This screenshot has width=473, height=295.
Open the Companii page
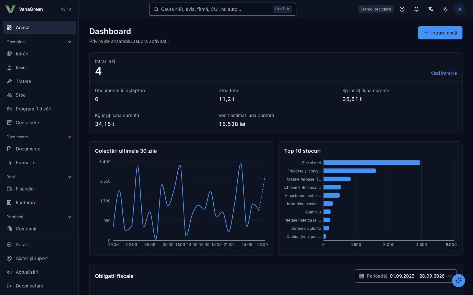pos(39,229)
